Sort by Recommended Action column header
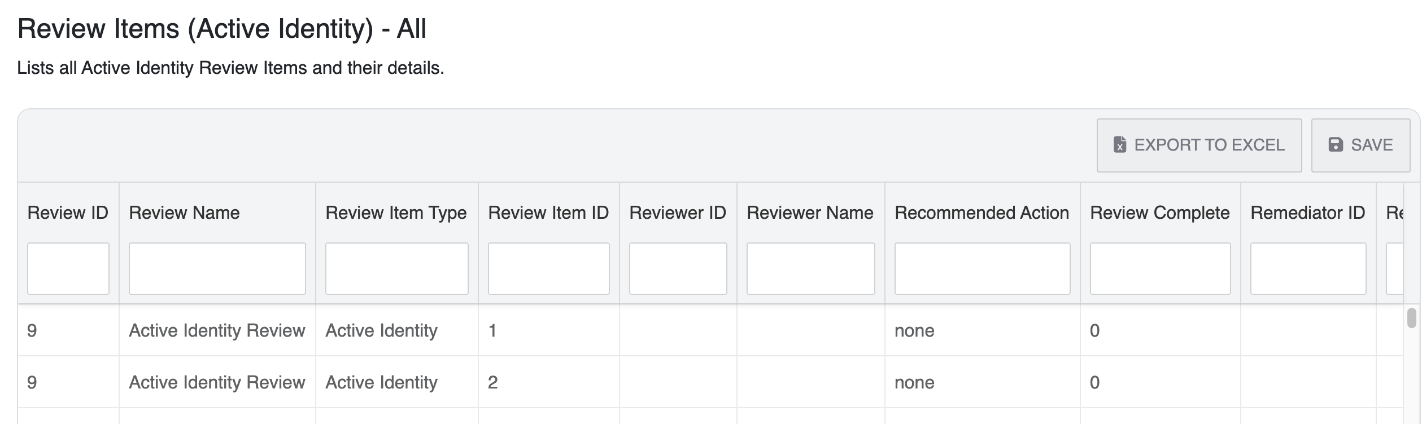The width and height of the screenshot is (1422, 424). tap(982, 213)
